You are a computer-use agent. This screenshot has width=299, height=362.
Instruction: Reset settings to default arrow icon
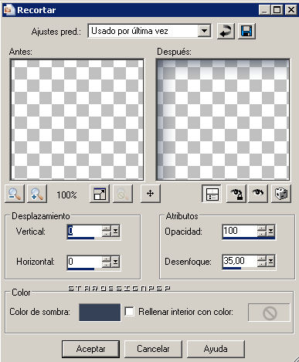point(226,32)
